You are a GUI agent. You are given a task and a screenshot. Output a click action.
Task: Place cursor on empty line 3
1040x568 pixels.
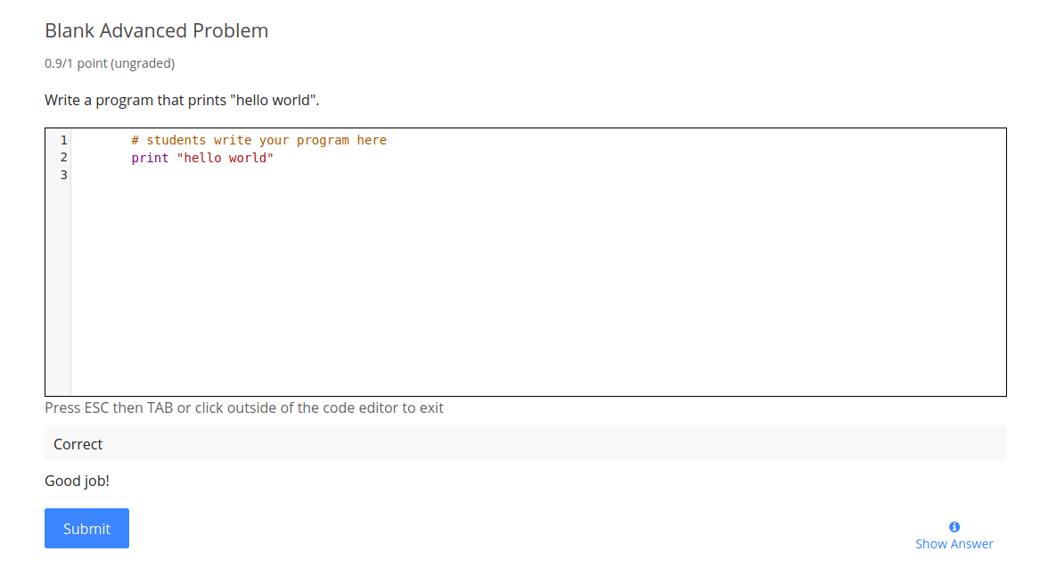538,175
